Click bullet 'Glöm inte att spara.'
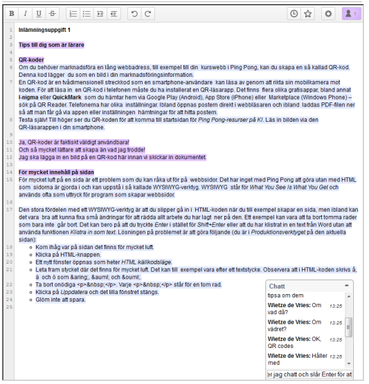This screenshot has width=369, height=384. 60,300
